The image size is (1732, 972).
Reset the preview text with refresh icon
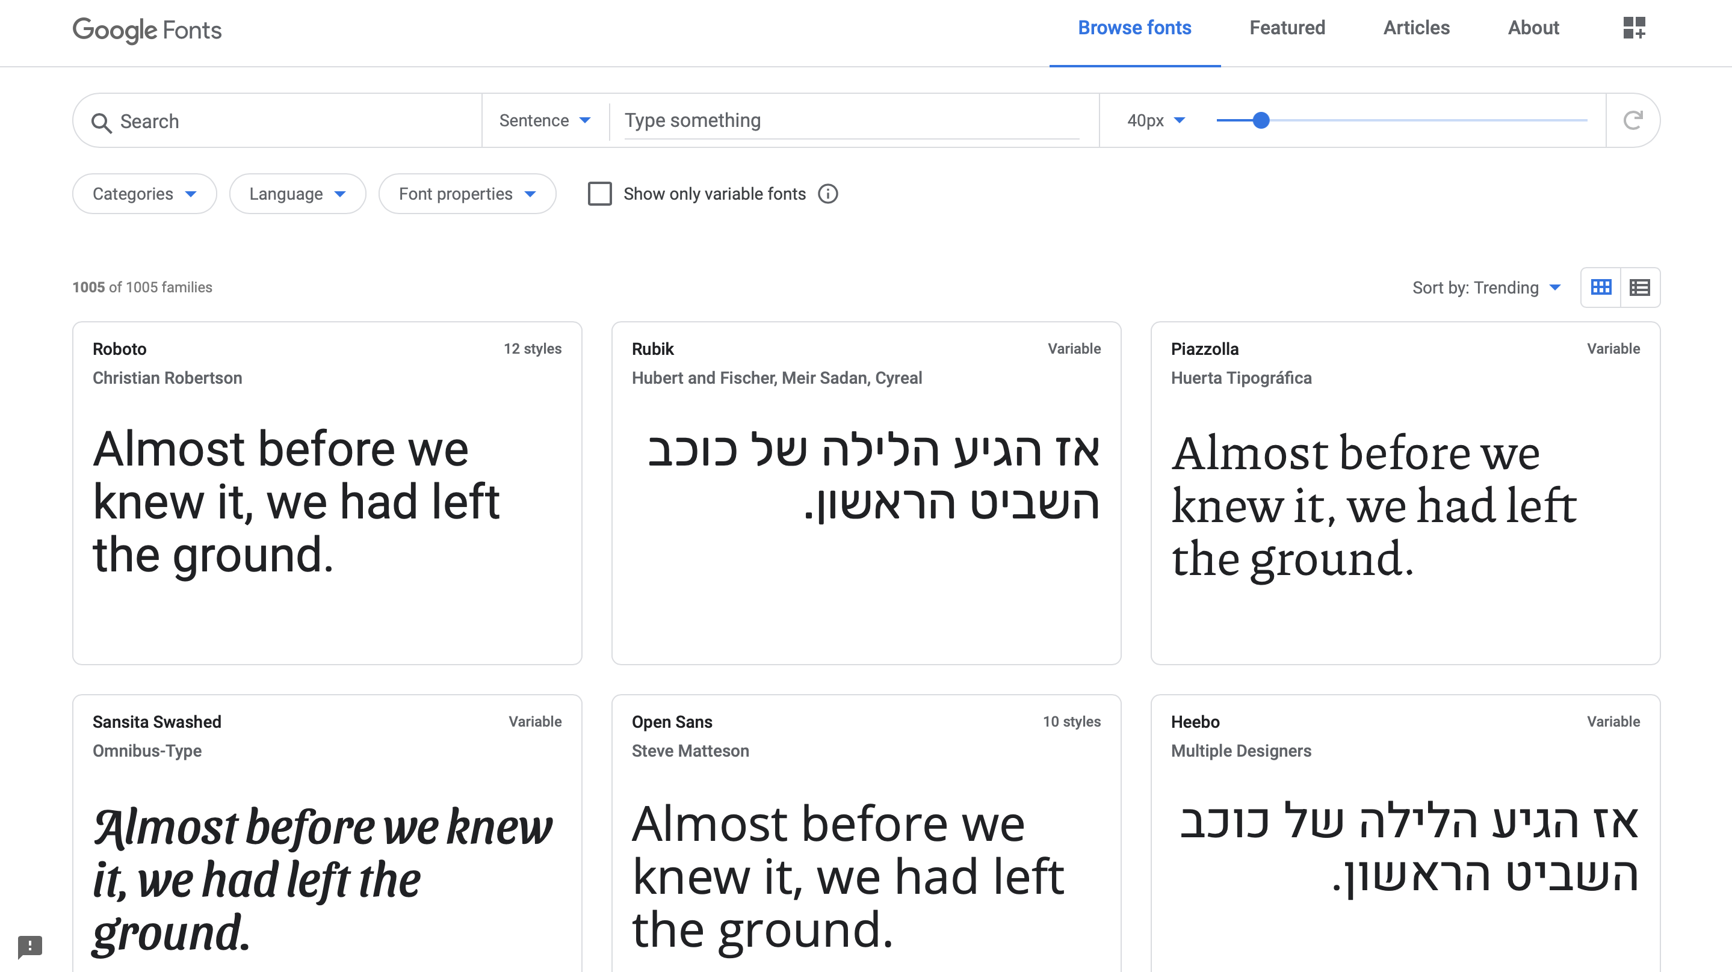tap(1634, 120)
